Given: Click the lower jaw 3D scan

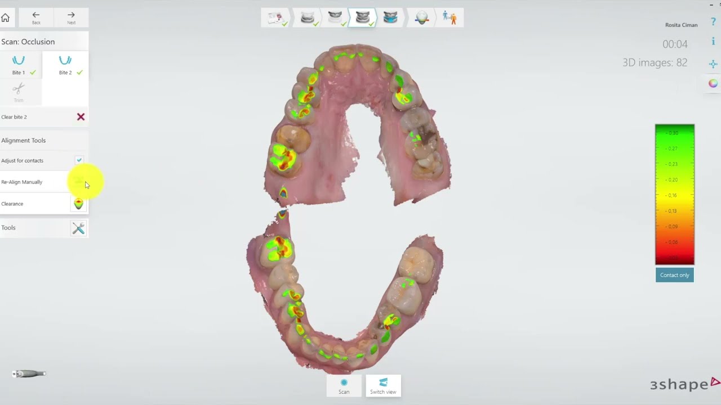Looking at the screenshot, I should click(345, 291).
